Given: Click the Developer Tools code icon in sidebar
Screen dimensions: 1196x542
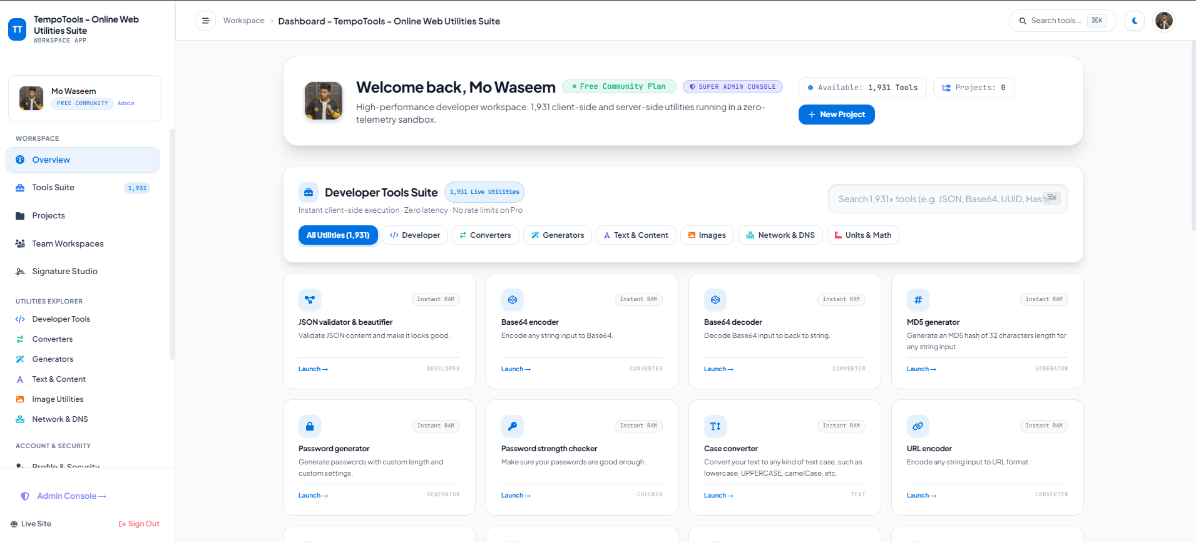Looking at the screenshot, I should pos(20,319).
